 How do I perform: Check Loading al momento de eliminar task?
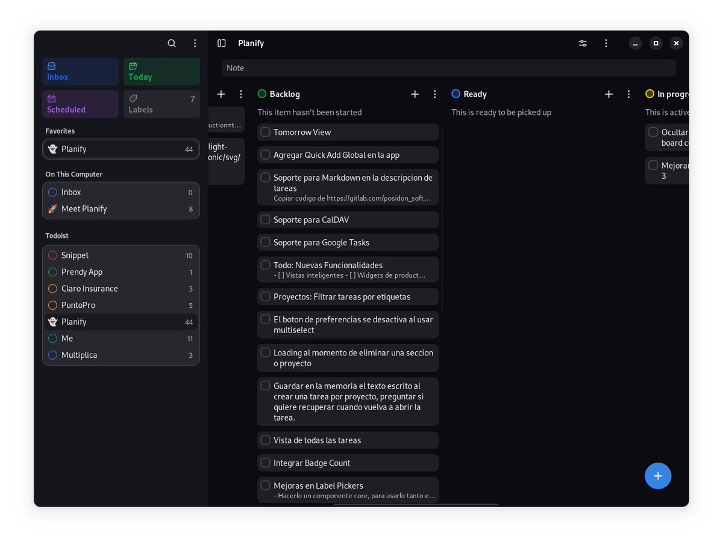(265, 352)
